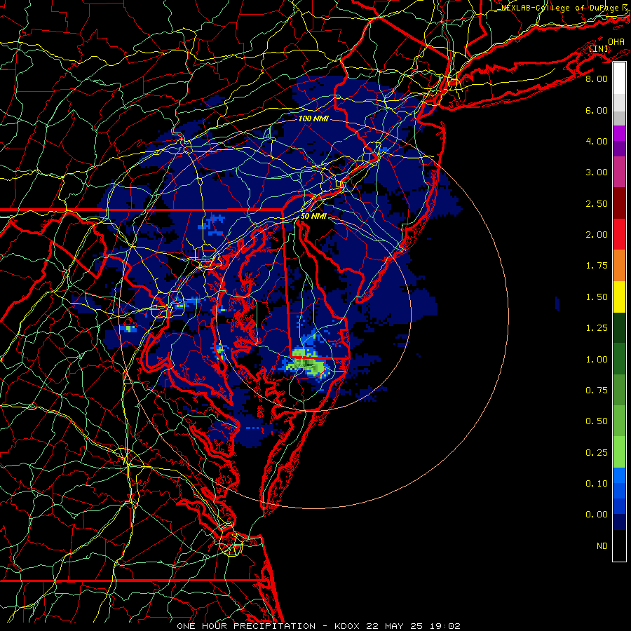Viewport: 631px width, 631px height.
Task: Click the 2.00 legend value
Action: pyautogui.click(x=597, y=235)
